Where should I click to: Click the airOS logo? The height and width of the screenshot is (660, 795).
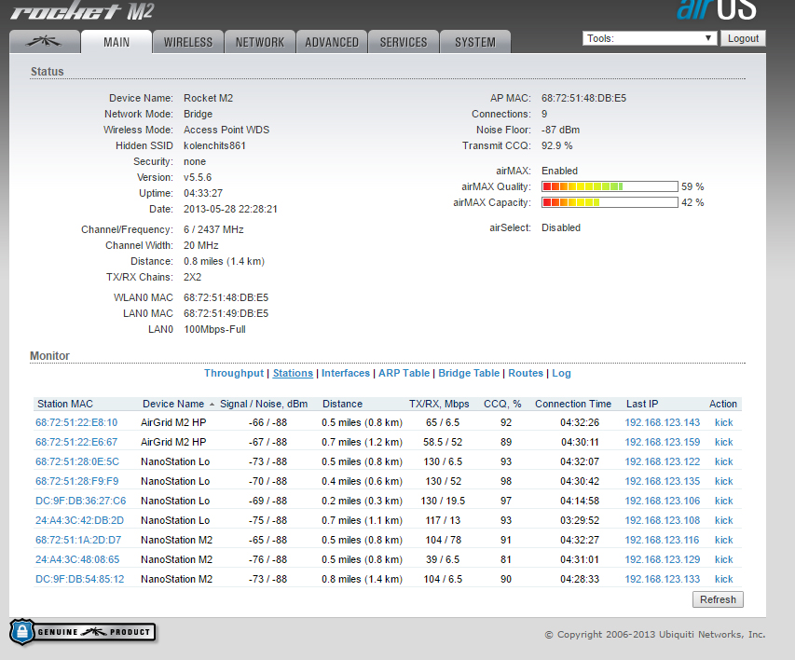click(x=716, y=10)
